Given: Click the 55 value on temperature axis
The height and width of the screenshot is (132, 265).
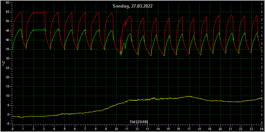Looking at the screenshot, I should coord(7,12).
